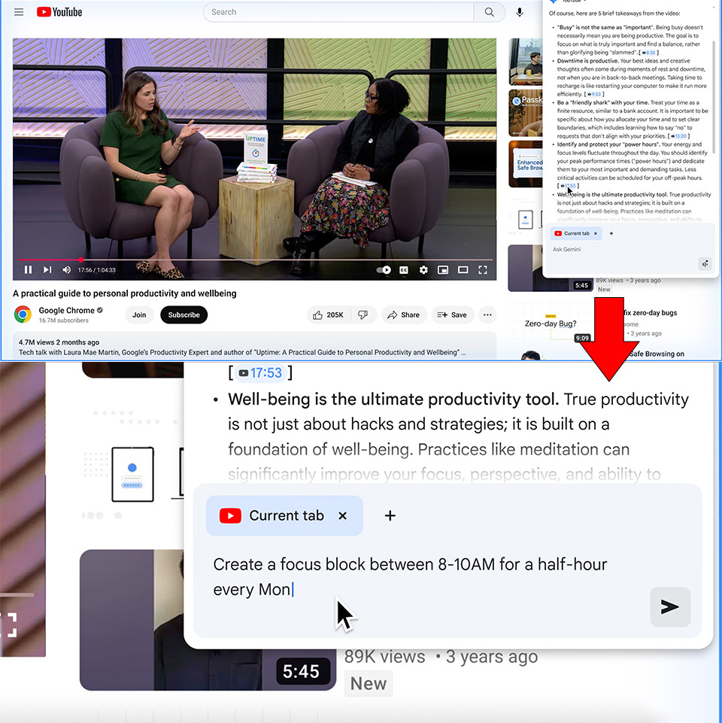Seek along the red video progress bar
The image size is (722, 723).
click(x=254, y=260)
